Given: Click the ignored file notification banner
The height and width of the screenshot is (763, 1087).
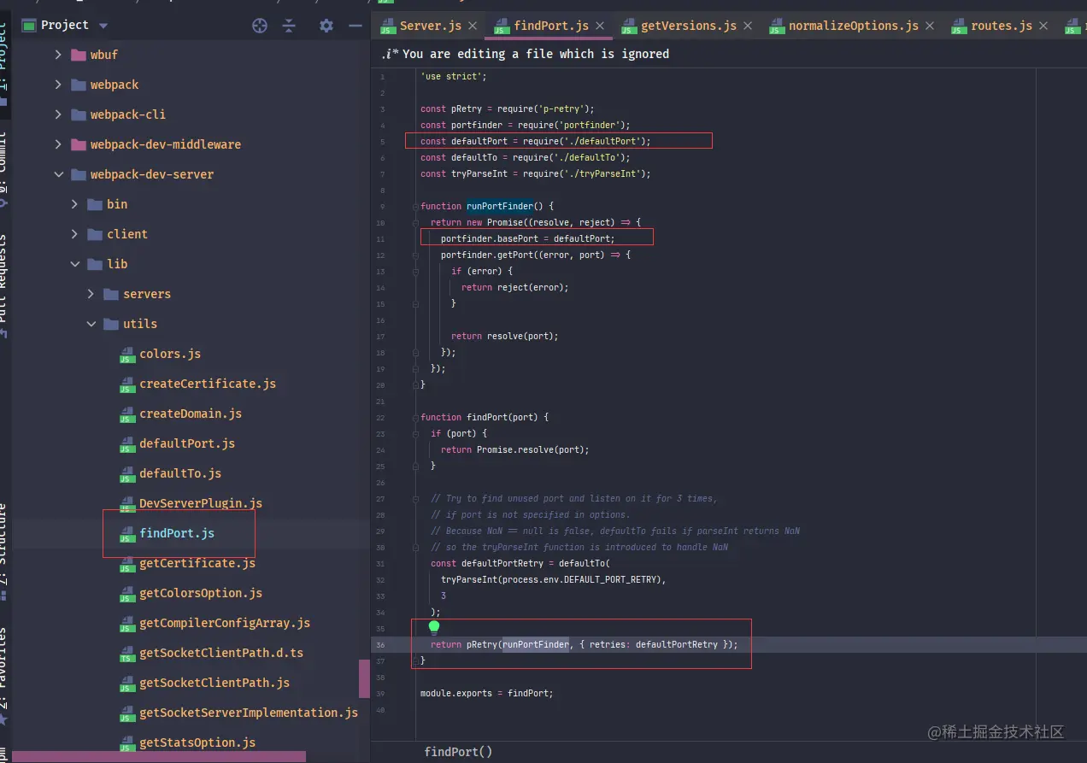Looking at the screenshot, I should pyautogui.click(x=729, y=54).
